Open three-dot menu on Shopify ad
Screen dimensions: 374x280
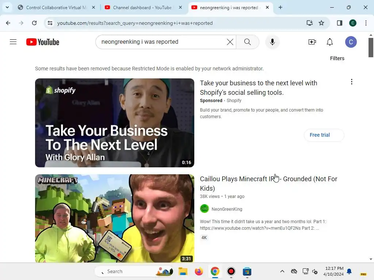coord(352,82)
